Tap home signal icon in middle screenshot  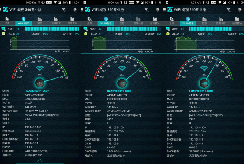pos(90,19)
